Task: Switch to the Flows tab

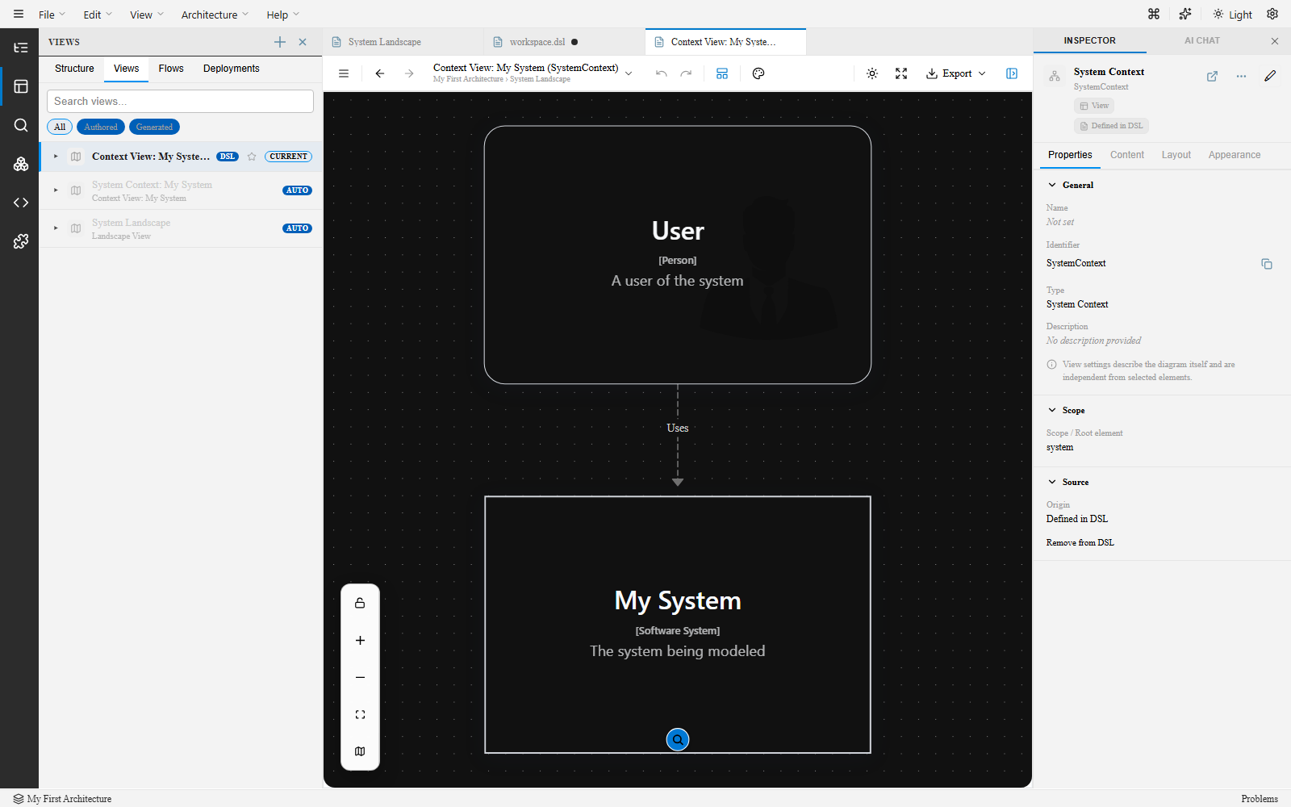Action: [x=171, y=69]
